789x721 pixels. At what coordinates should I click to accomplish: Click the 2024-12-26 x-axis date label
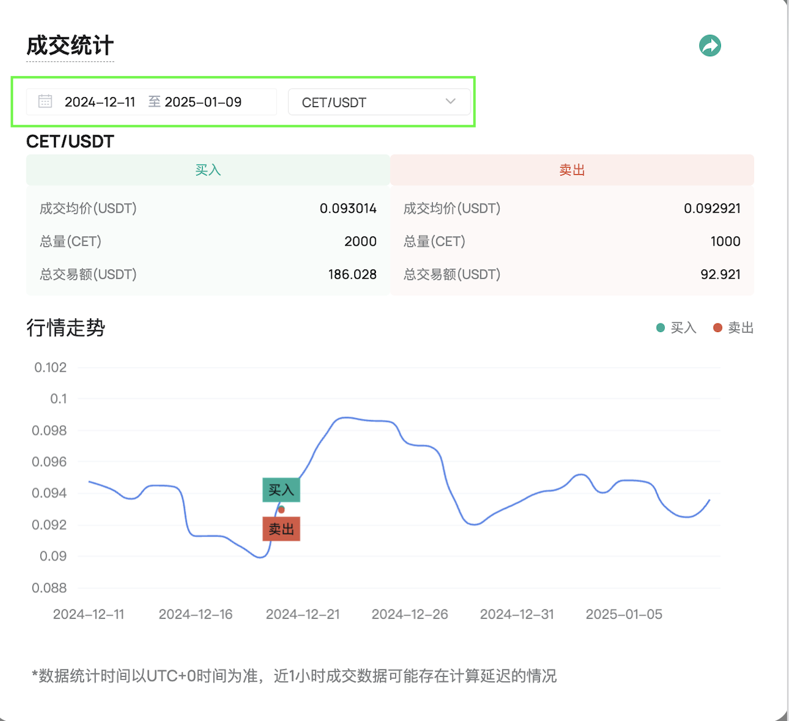tap(410, 615)
